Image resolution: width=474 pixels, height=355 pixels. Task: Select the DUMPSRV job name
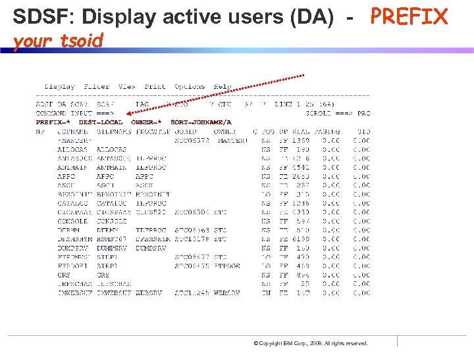pos(72,248)
